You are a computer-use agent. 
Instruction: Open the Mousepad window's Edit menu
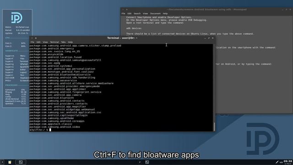pos(130,13)
